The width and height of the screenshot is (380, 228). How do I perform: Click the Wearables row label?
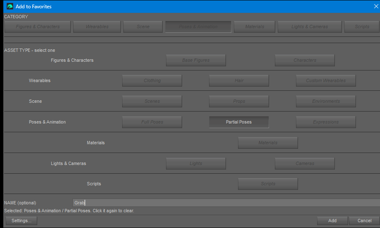40,80
